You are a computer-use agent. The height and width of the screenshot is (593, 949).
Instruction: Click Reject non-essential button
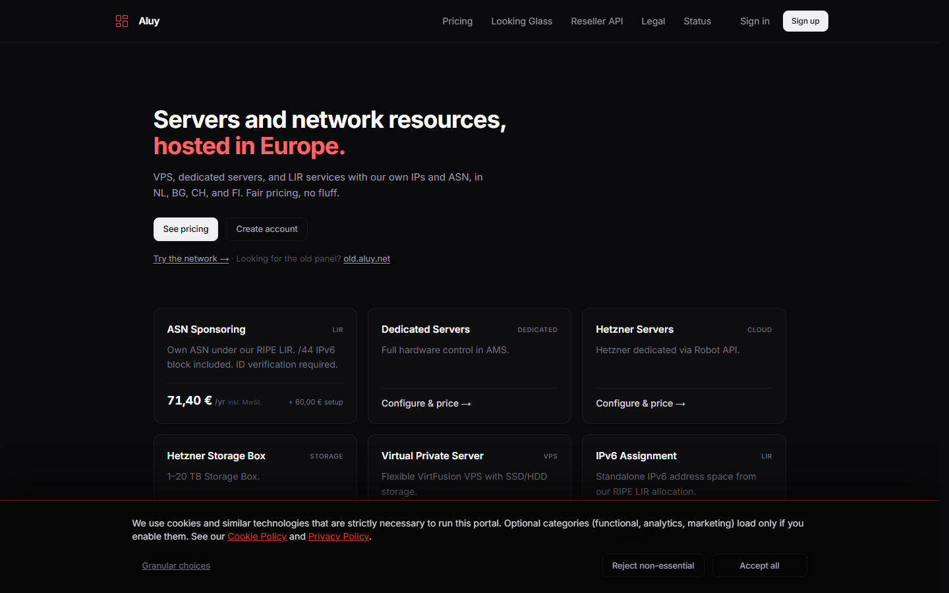pyautogui.click(x=653, y=565)
